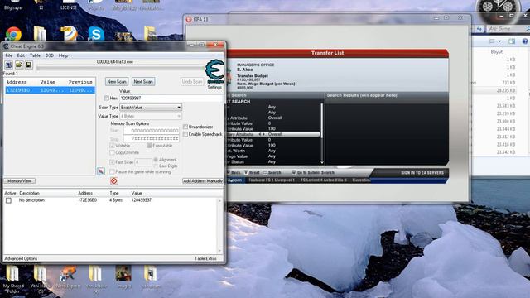Click Back in the FIFA window
This screenshot has height=298, width=530.
235,173
